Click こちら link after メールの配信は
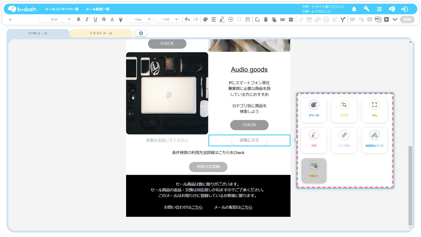This screenshot has height=237, width=421. 247,207
